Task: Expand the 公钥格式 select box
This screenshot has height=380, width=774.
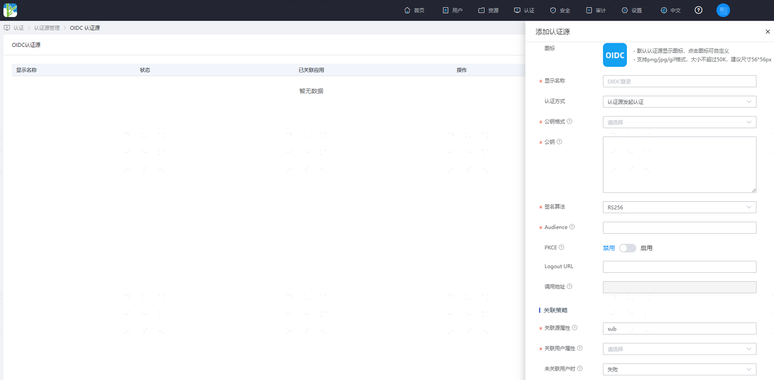Action: (x=679, y=122)
